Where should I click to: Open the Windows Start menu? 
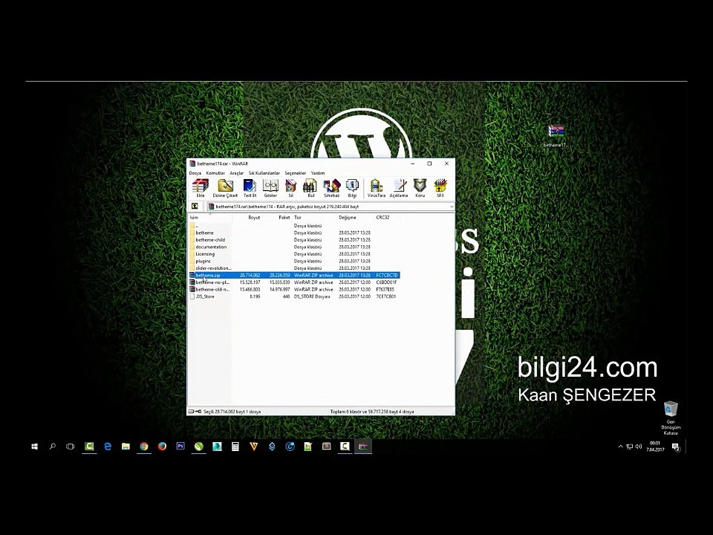tap(35, 447)
